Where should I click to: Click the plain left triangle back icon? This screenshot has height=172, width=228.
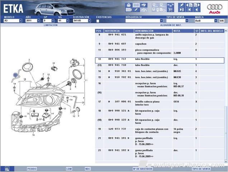197,10
